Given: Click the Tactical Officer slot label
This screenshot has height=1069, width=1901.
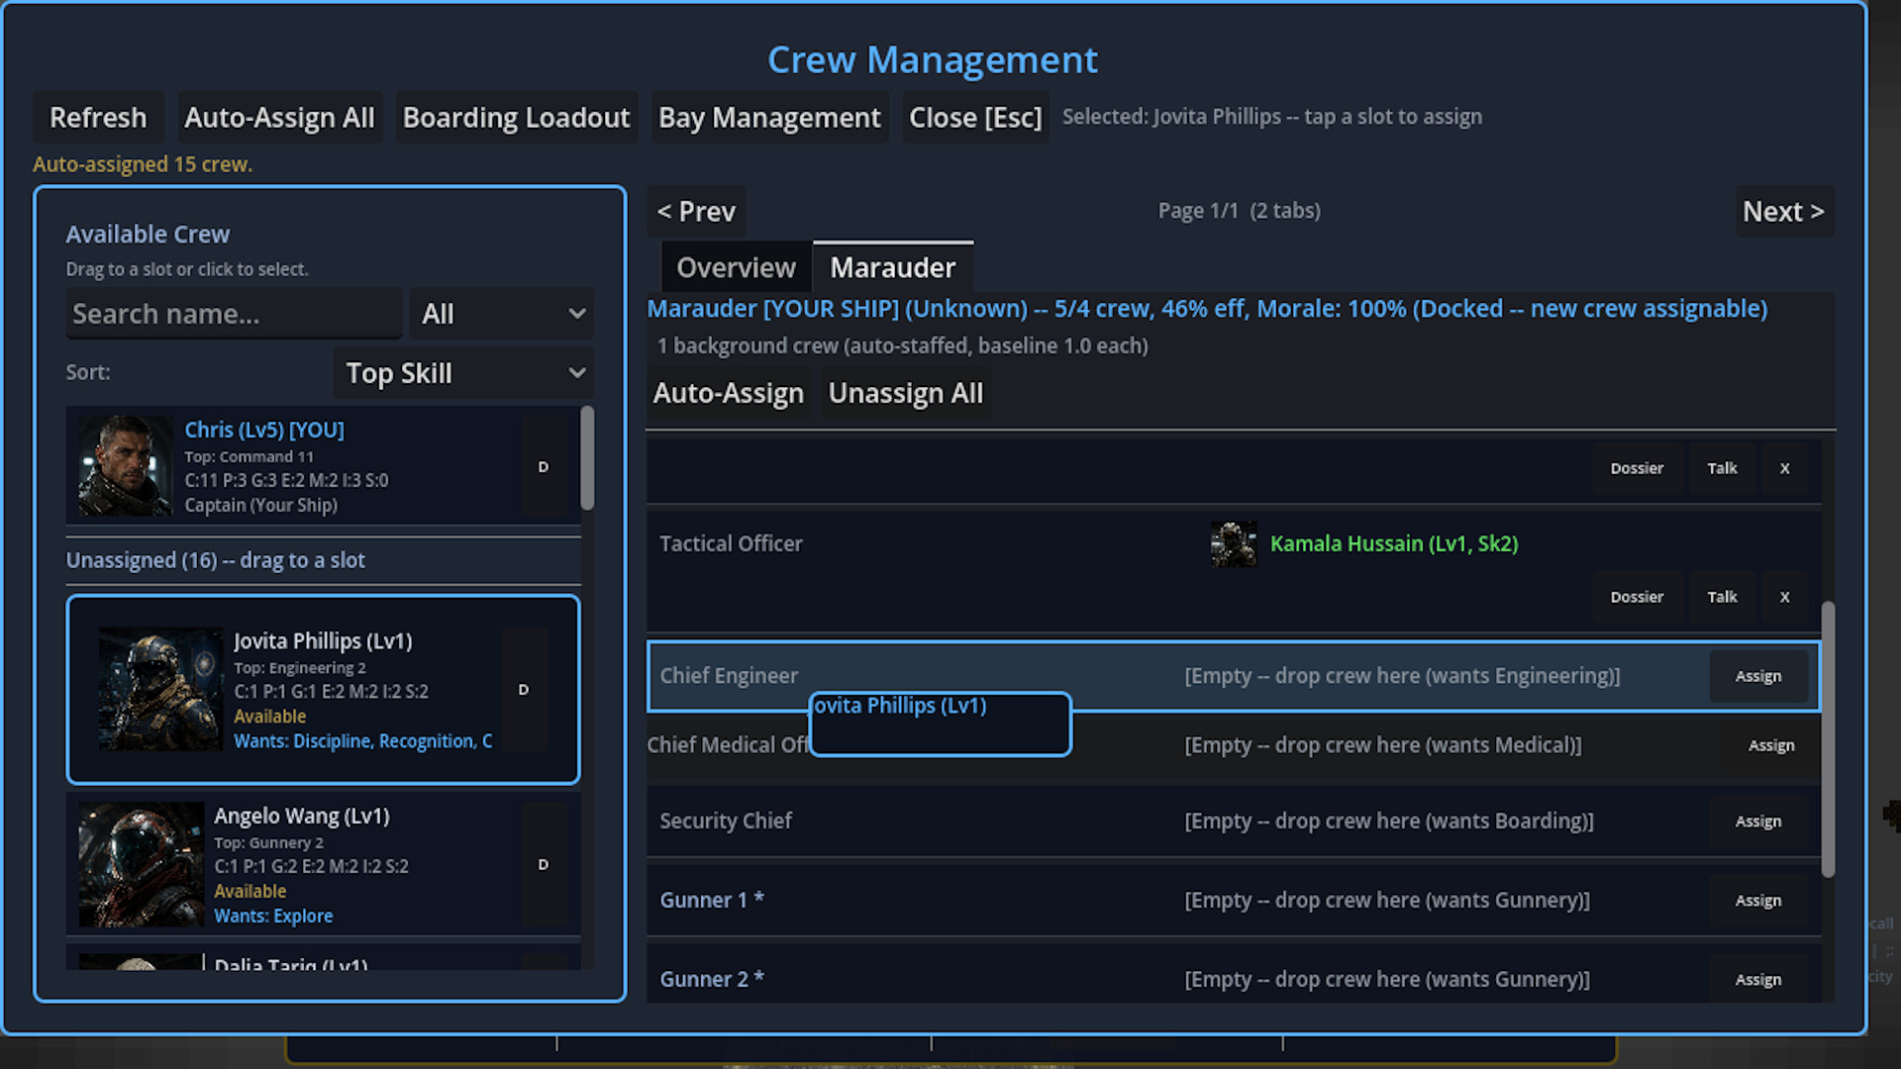Looking at the screenshot, I should point(731,543).
